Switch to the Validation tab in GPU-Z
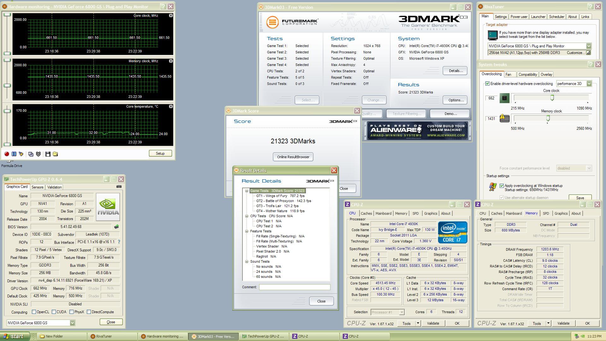The height and width of the screenshot is (341, 606). [54, 187]
